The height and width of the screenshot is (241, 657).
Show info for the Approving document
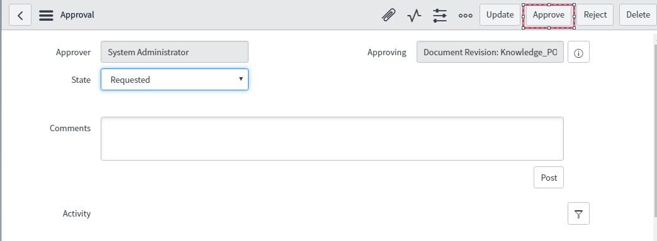point(578,52)
